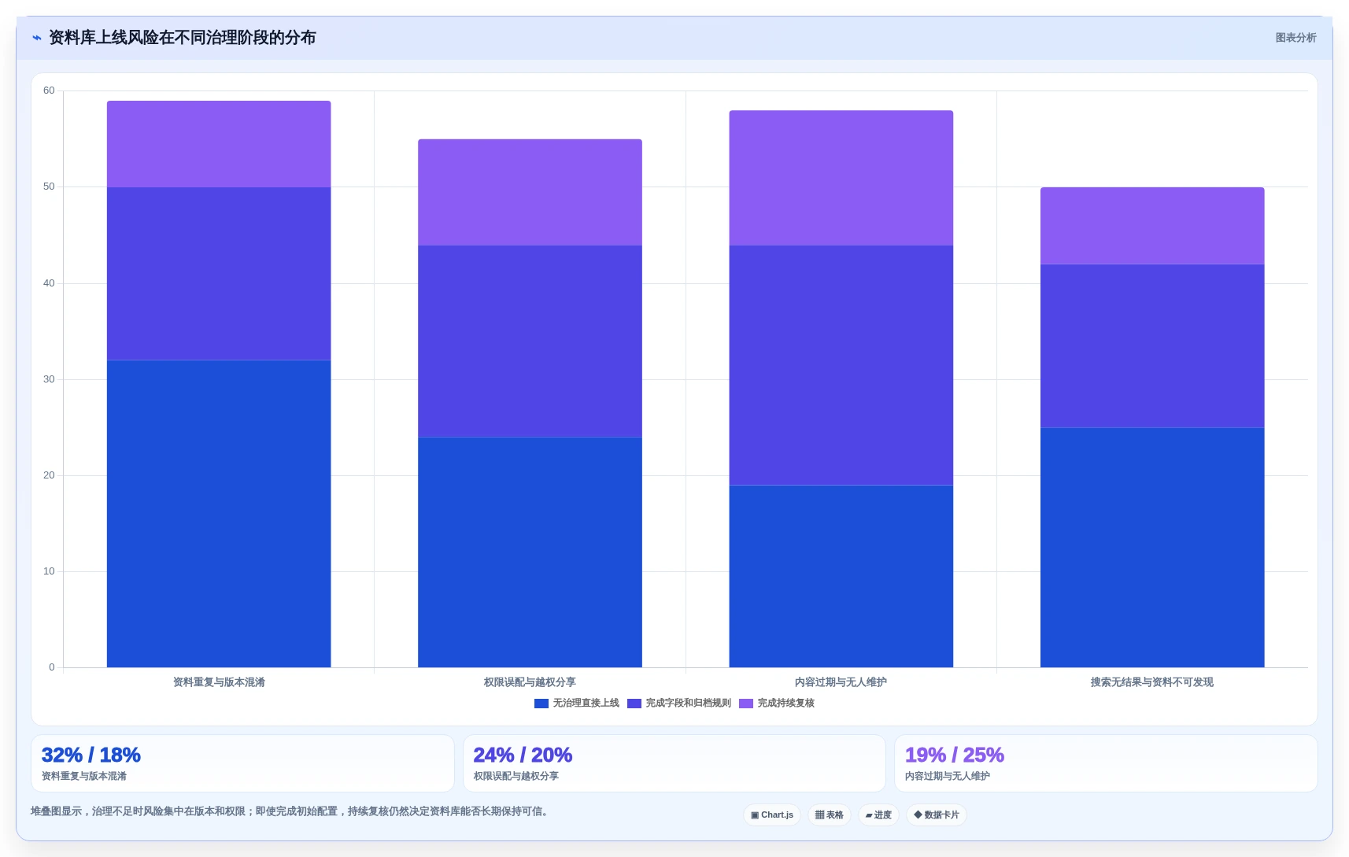This screenshot has height=857, width=1349.
Task: Click the purple top segment of 内容过期与无人维护 bar
Action: 841,178
